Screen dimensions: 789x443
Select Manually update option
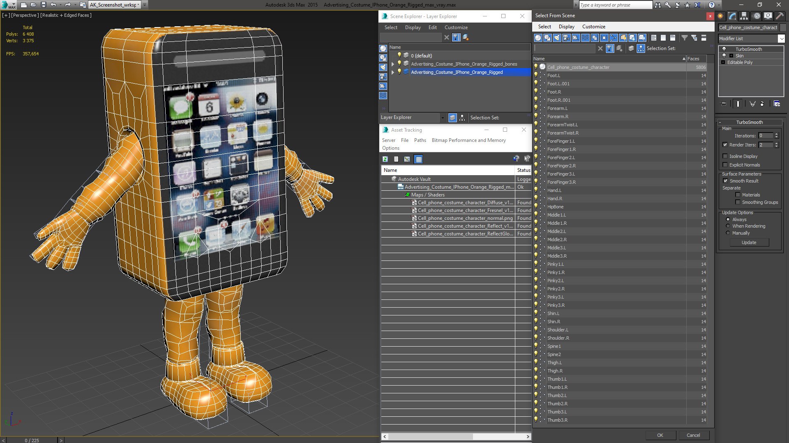[x=728, y=233]
